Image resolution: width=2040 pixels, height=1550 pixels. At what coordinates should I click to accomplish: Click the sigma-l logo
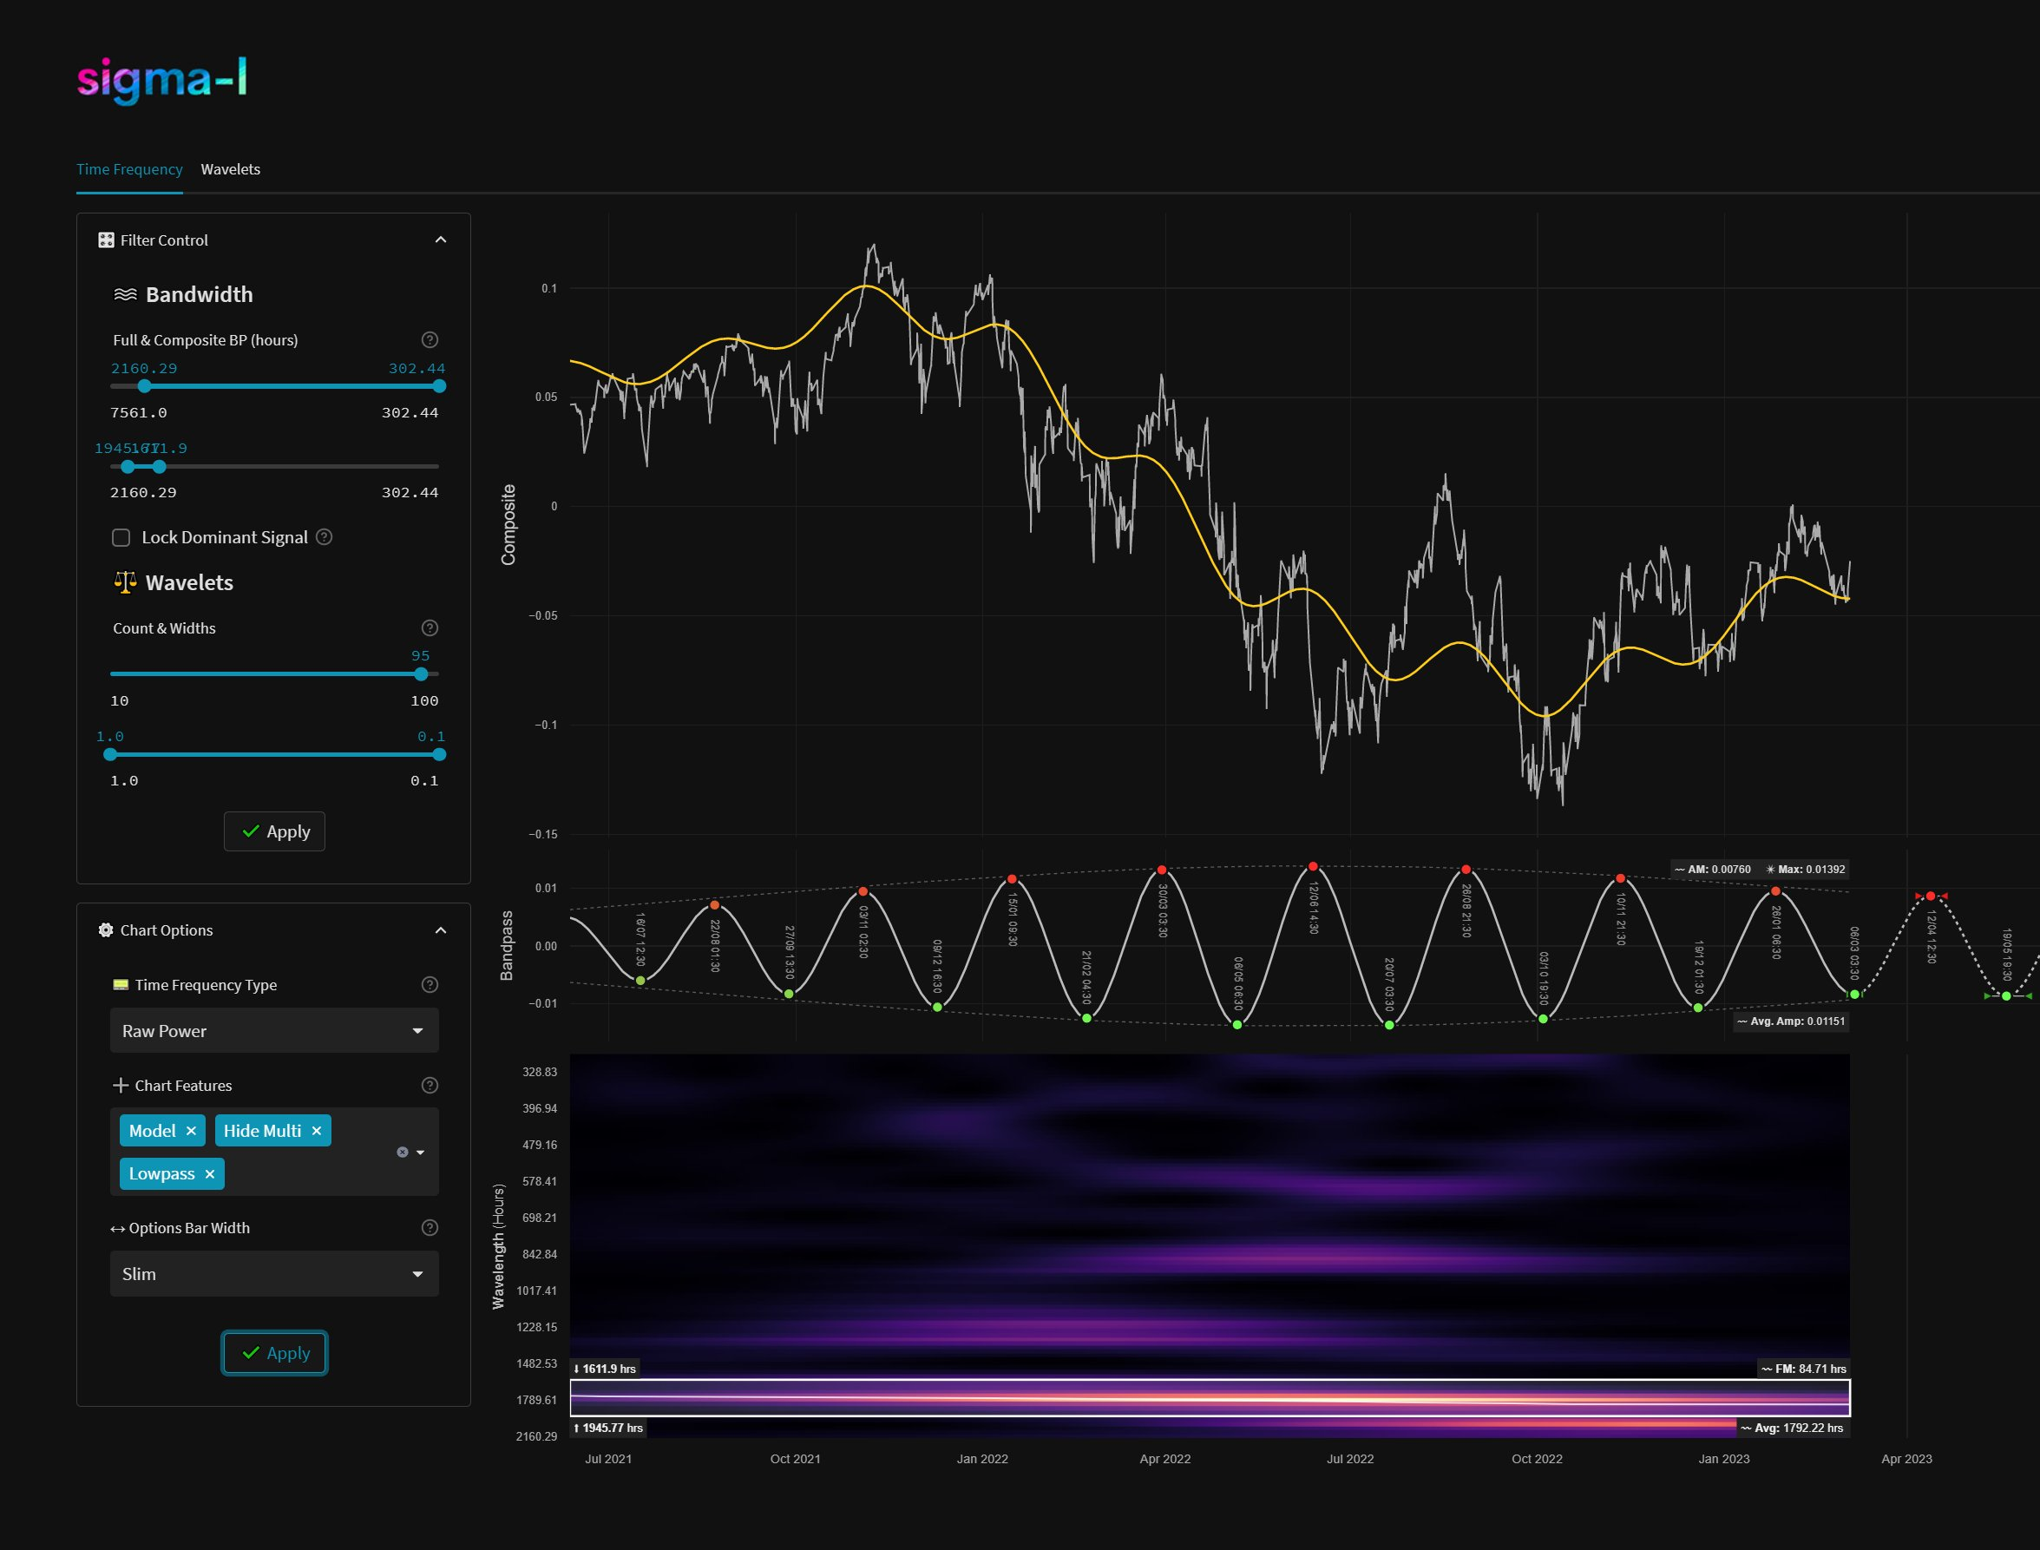tap(162, 79)
